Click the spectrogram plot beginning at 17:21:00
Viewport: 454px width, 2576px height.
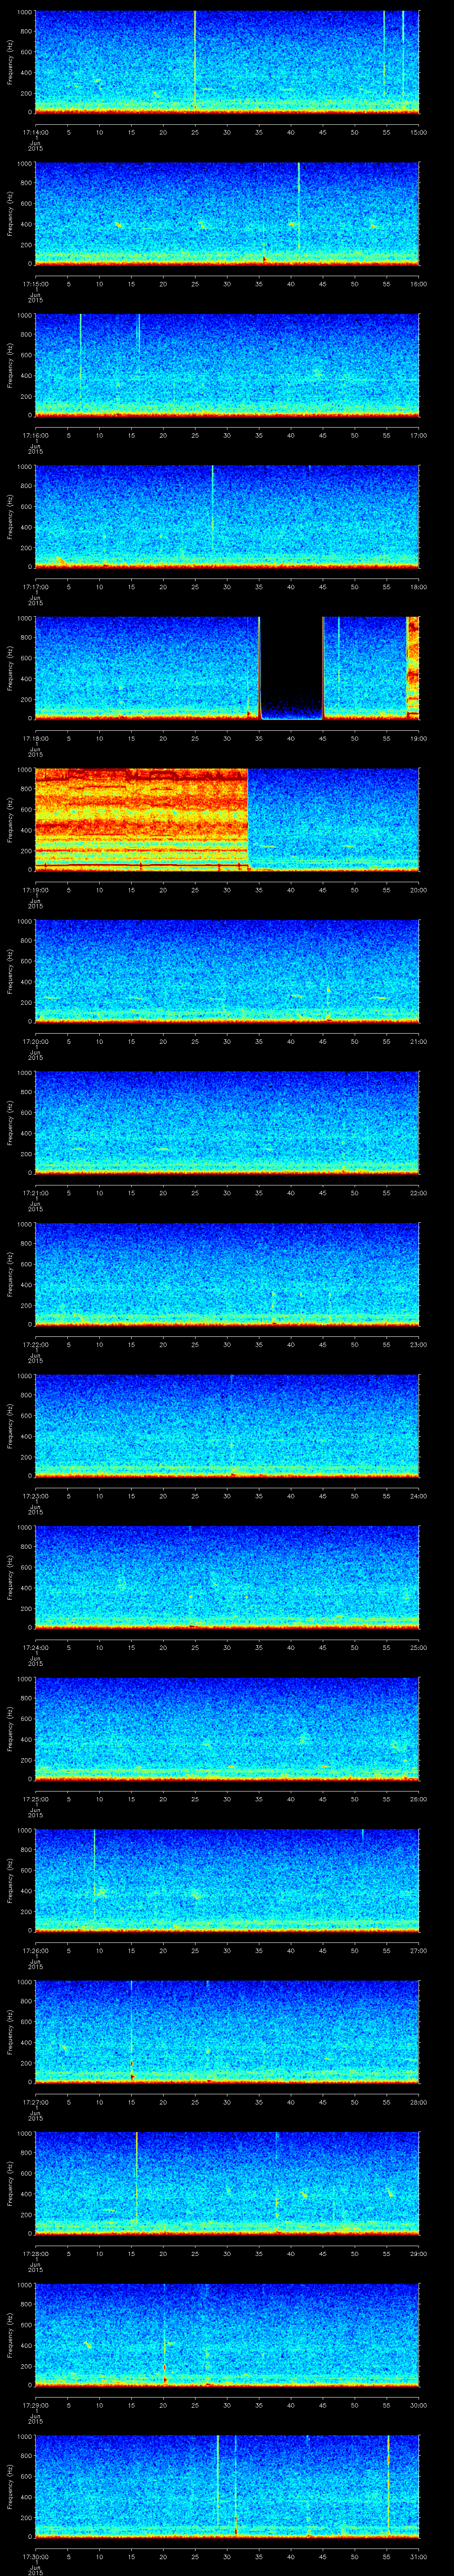pyautogui.click(x=227, y=1122)
